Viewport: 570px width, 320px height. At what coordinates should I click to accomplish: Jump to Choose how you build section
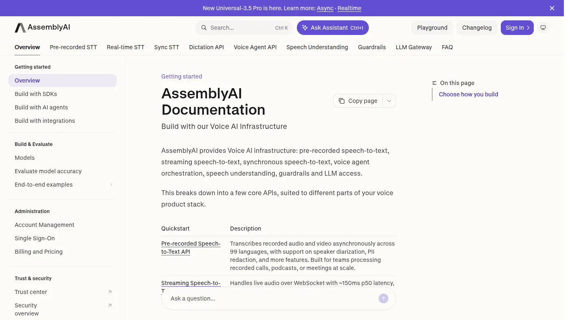(x=468, y=94)
